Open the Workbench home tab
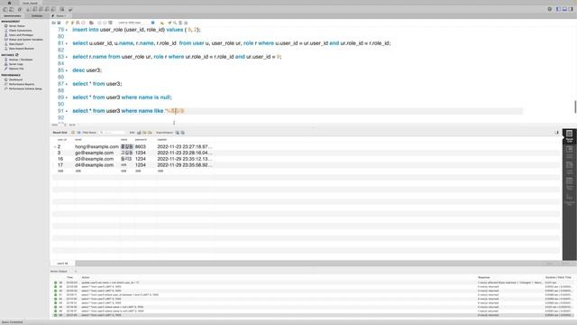Screen dimensions: 577x325 [9, 3]
